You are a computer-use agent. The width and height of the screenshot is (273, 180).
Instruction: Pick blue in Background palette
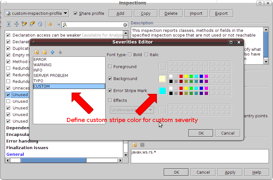tap(201, 76)
